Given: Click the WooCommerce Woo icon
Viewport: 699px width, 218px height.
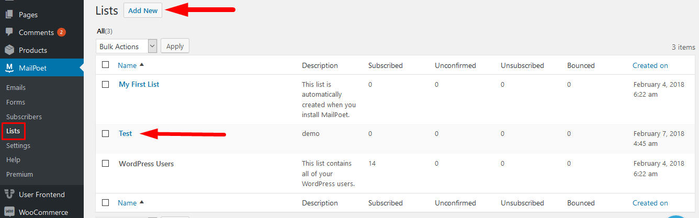Looking at the screenshot, I should [9, 212].
